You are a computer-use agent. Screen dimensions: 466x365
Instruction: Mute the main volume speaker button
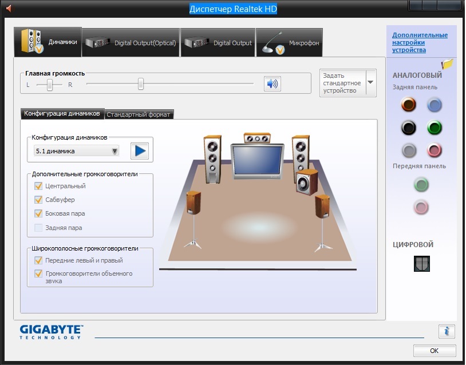tap(273, 84)
